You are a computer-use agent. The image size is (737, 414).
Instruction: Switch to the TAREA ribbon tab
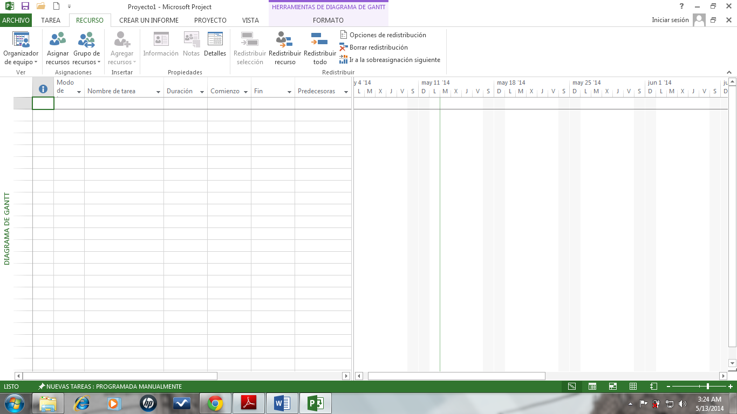51,20
